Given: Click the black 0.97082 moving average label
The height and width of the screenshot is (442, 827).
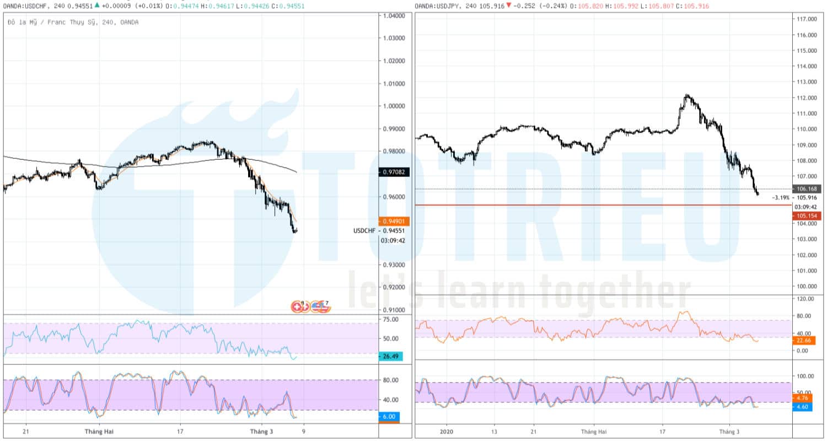Looking at the screenshot, I should [394, 173].
